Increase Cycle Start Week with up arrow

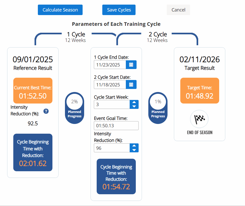(134, 102)
